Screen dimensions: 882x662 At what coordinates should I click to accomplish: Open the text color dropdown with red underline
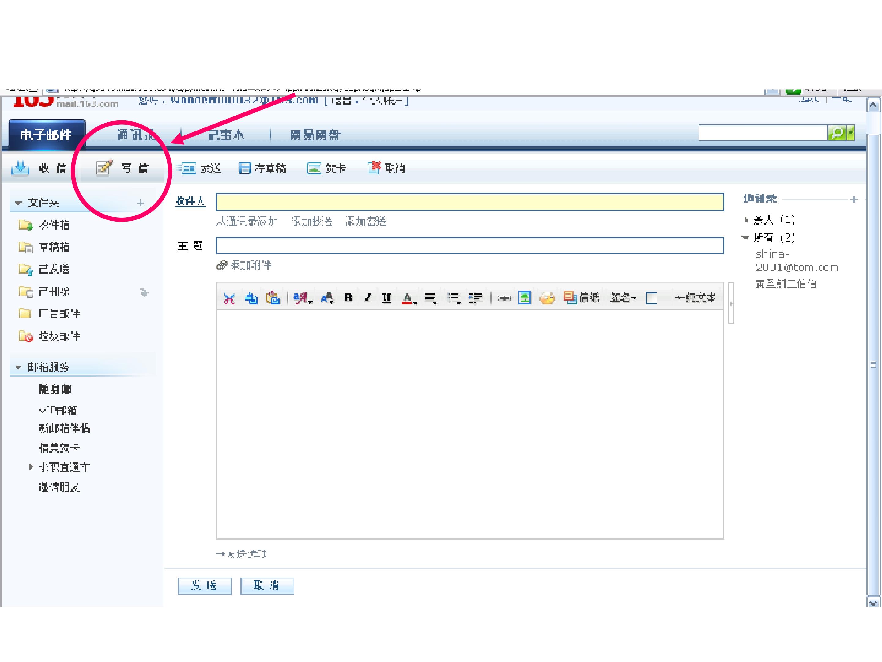tap(409, 298)
